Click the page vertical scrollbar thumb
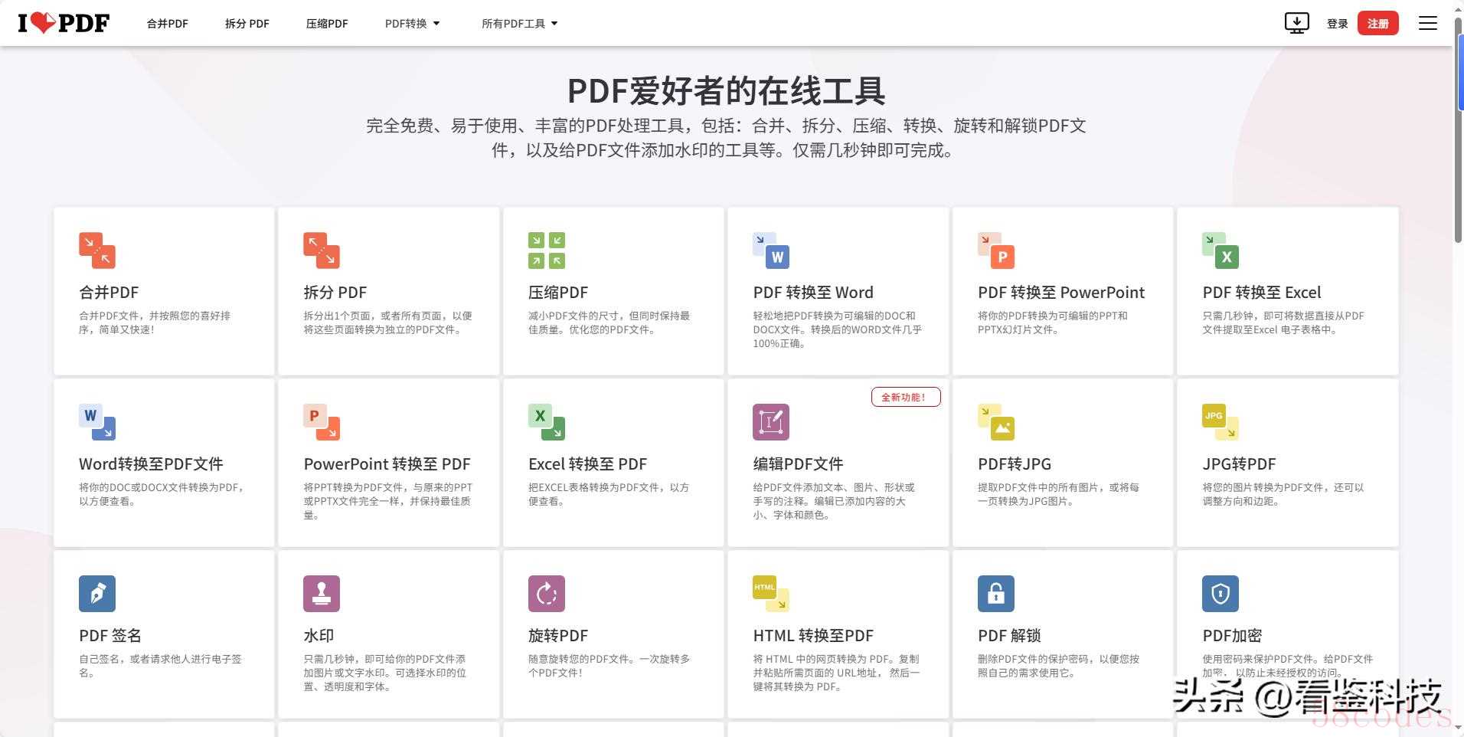This screenshot has height=737, width=1464. pos(1459,129)
